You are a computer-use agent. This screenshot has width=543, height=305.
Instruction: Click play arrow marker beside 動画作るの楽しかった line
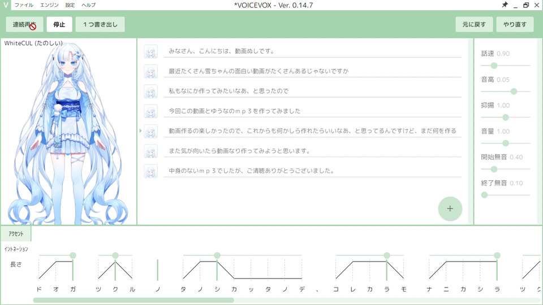tap(141, 130)
